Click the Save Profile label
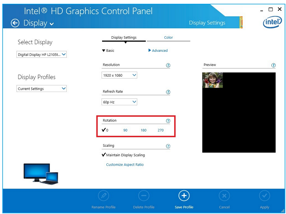The image size is (286, 214). (x=184, y=207)
